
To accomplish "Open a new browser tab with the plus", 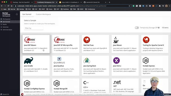I will click(x=110, y=2).
